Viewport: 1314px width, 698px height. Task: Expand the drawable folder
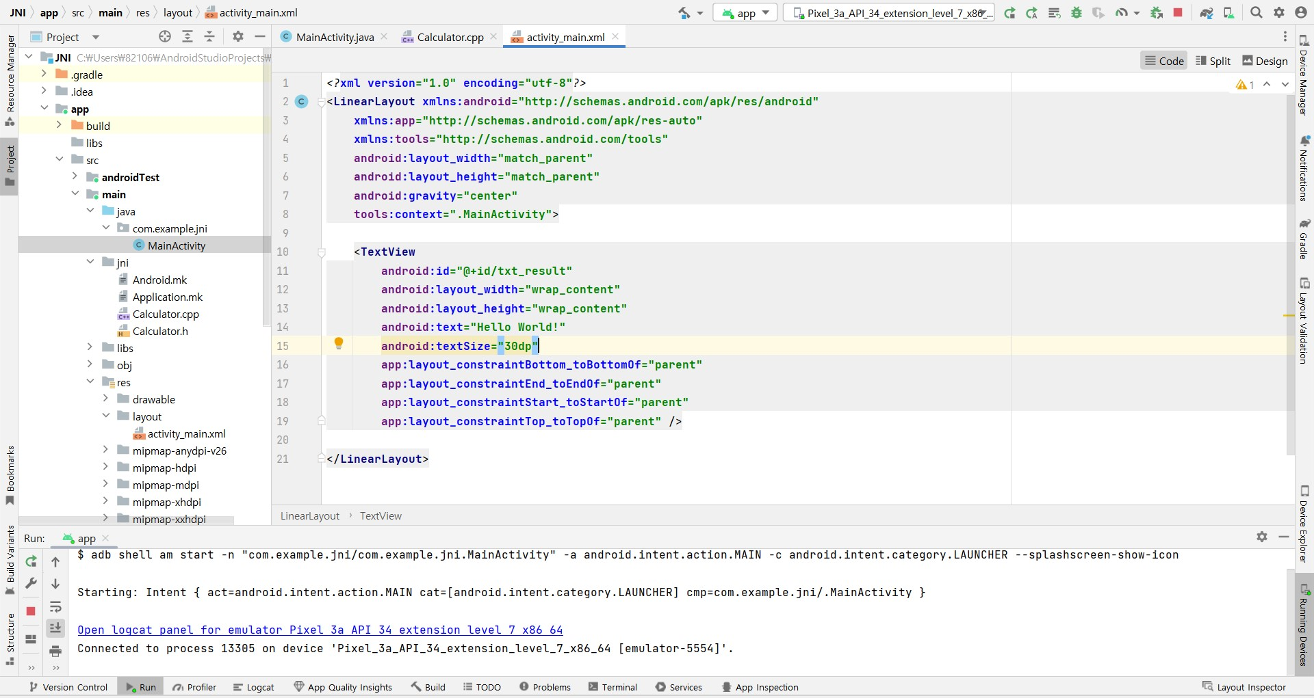[105, 398]
